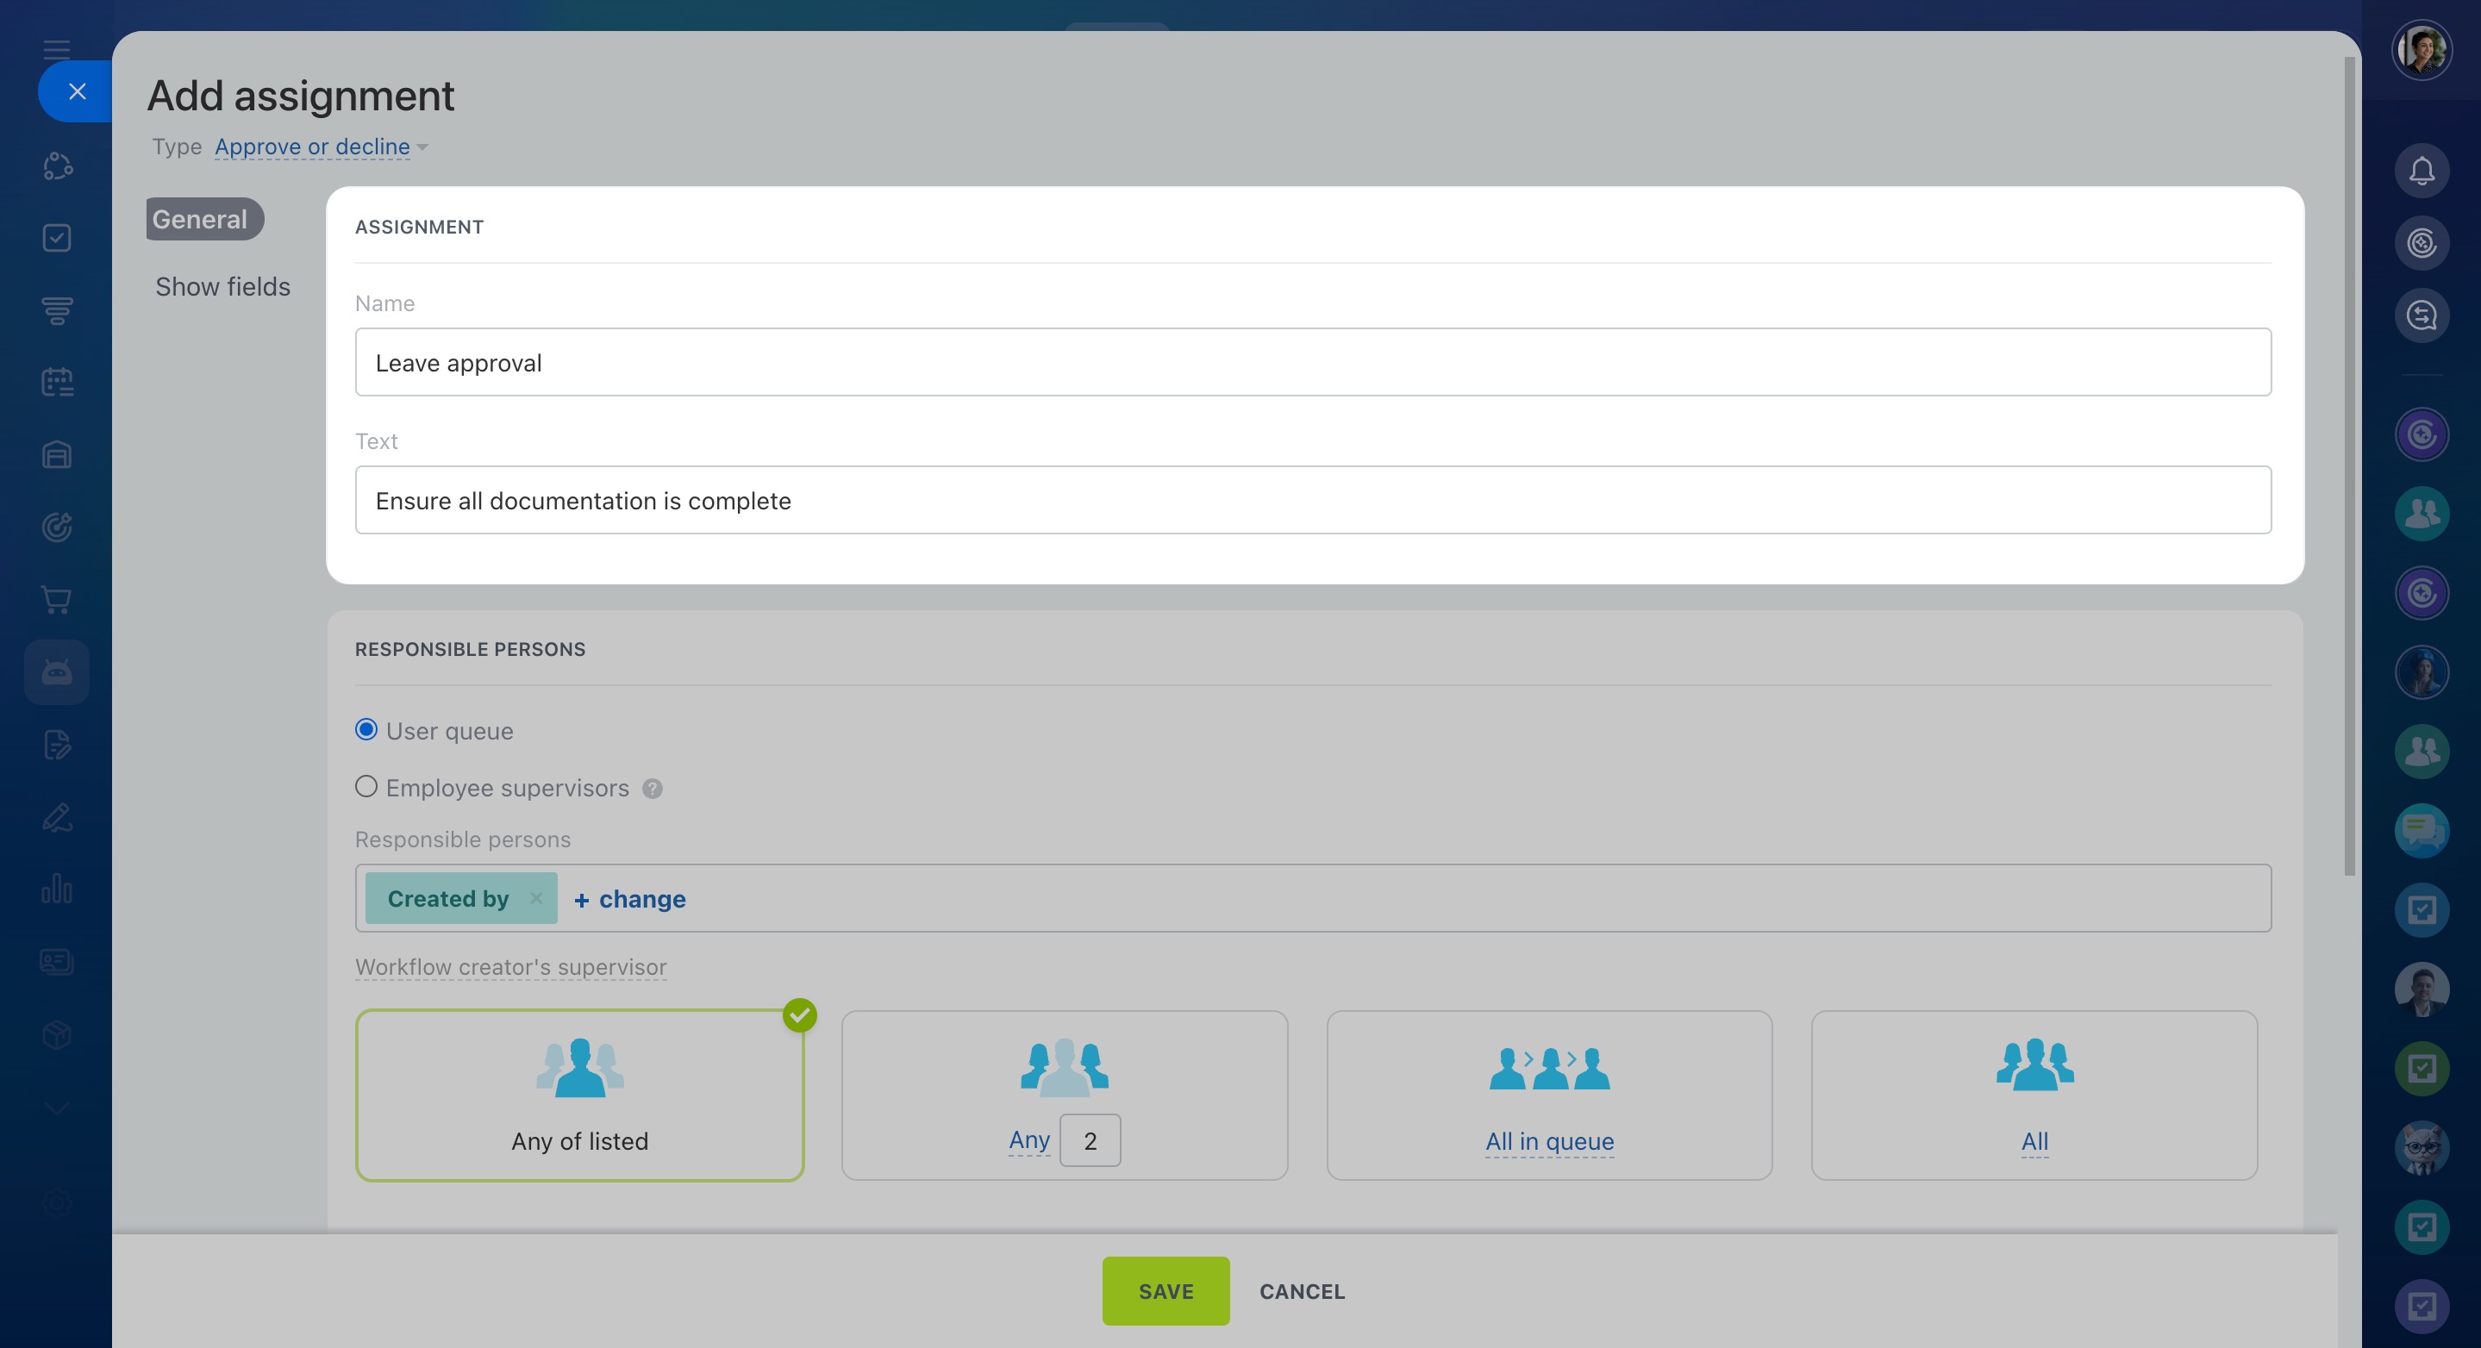
Task: Open the CoPilot swirl icon below bell
Action: [2422, 243]
